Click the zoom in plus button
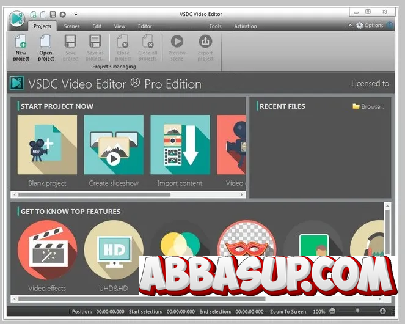 (383, 311)
